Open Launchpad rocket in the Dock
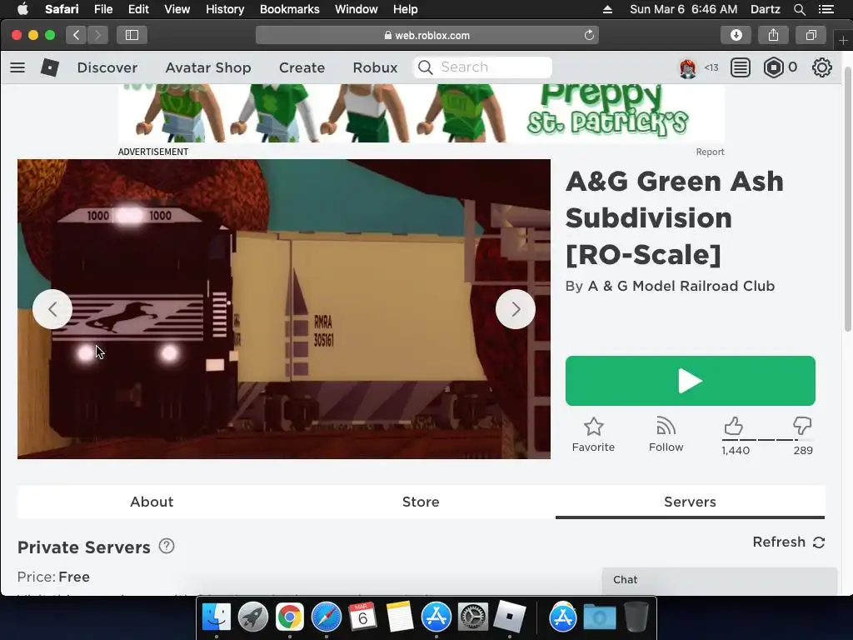This screenshot has height=640, width=853. (x=253, y=617)
